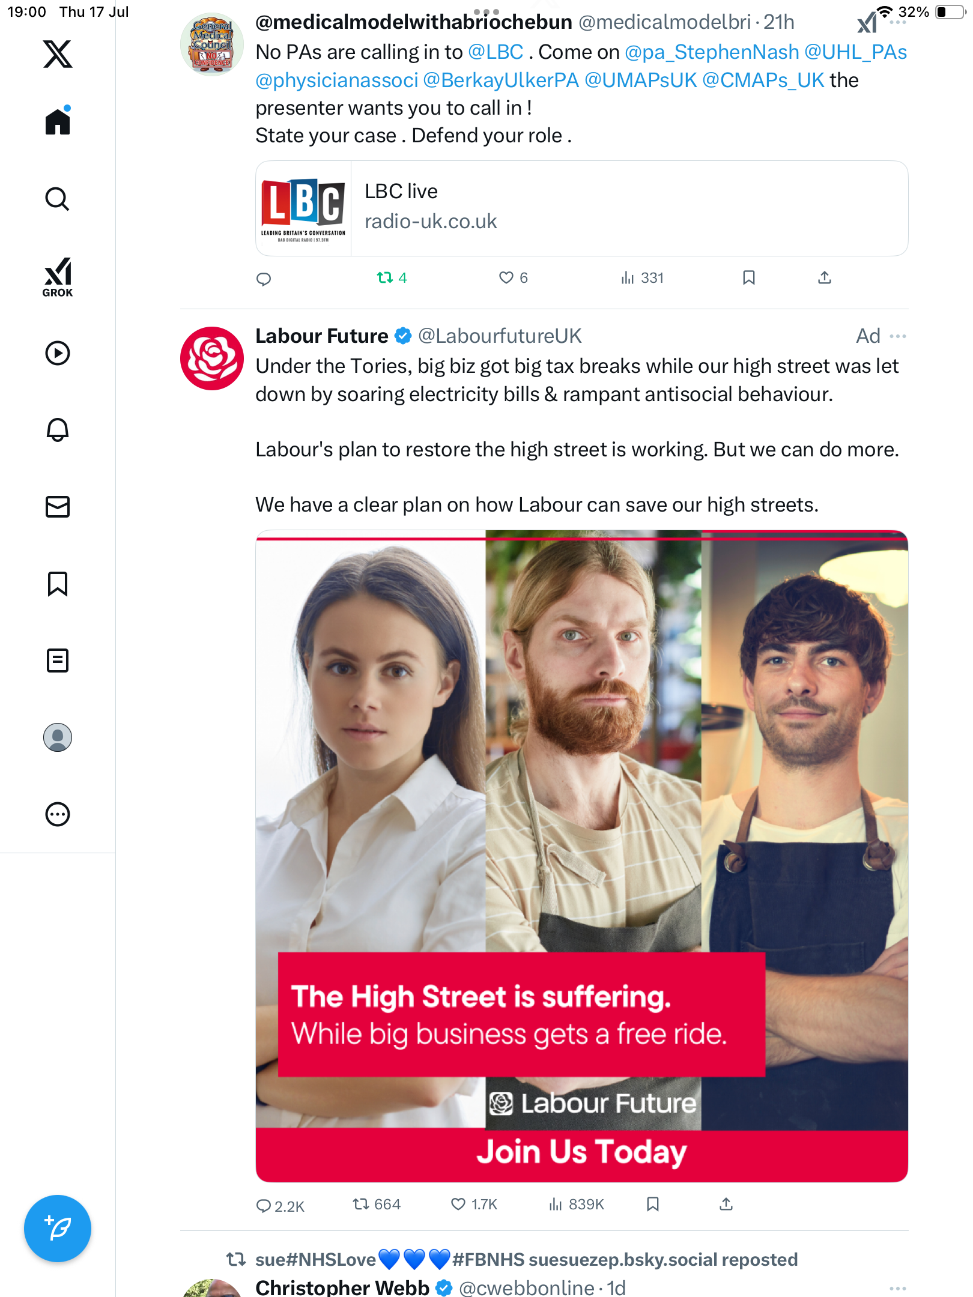Open the @CMAPs_UK mention
Image resolution: width=973 pixels, height=1297 pixels.
pos(763,80)
